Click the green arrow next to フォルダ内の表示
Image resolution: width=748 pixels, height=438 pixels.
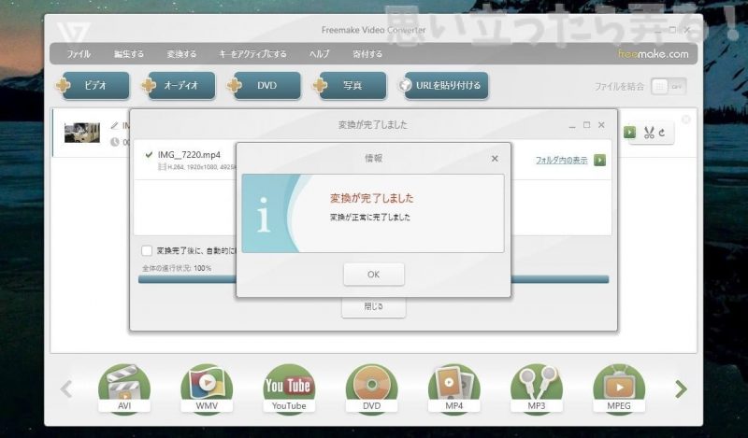(599, 160)
